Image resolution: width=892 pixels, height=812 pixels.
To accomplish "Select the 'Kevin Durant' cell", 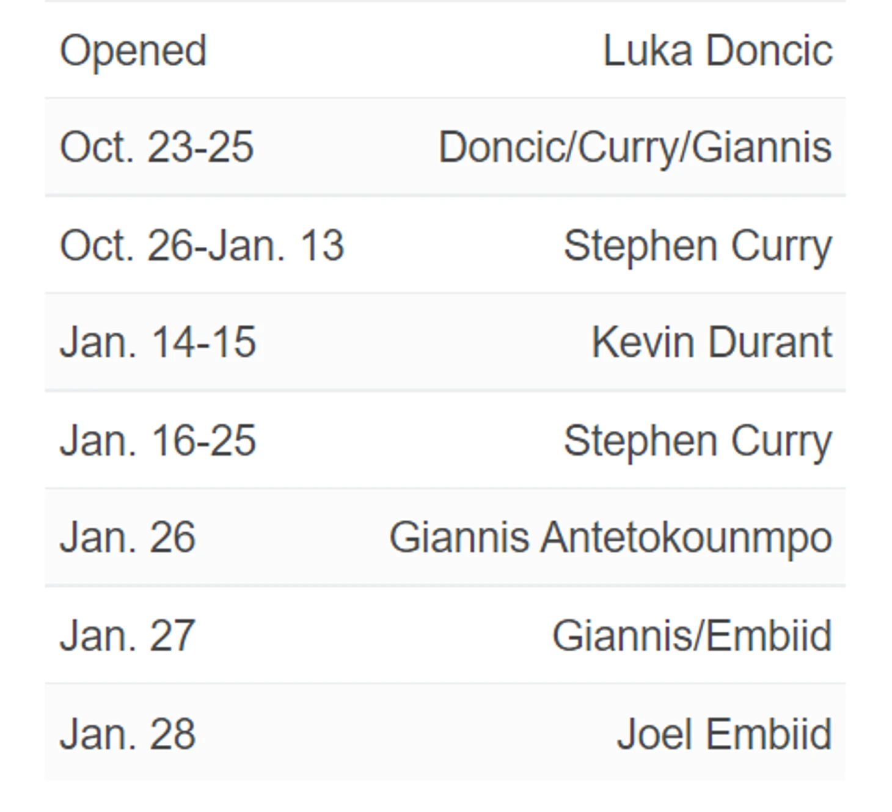I will 712,342.
